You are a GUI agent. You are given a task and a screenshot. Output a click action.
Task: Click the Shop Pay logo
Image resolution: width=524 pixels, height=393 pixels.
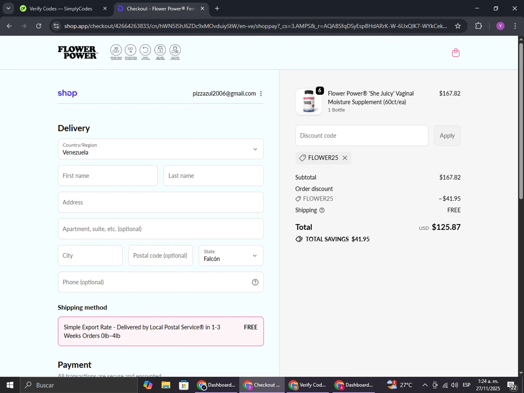(x=67, y=93)
